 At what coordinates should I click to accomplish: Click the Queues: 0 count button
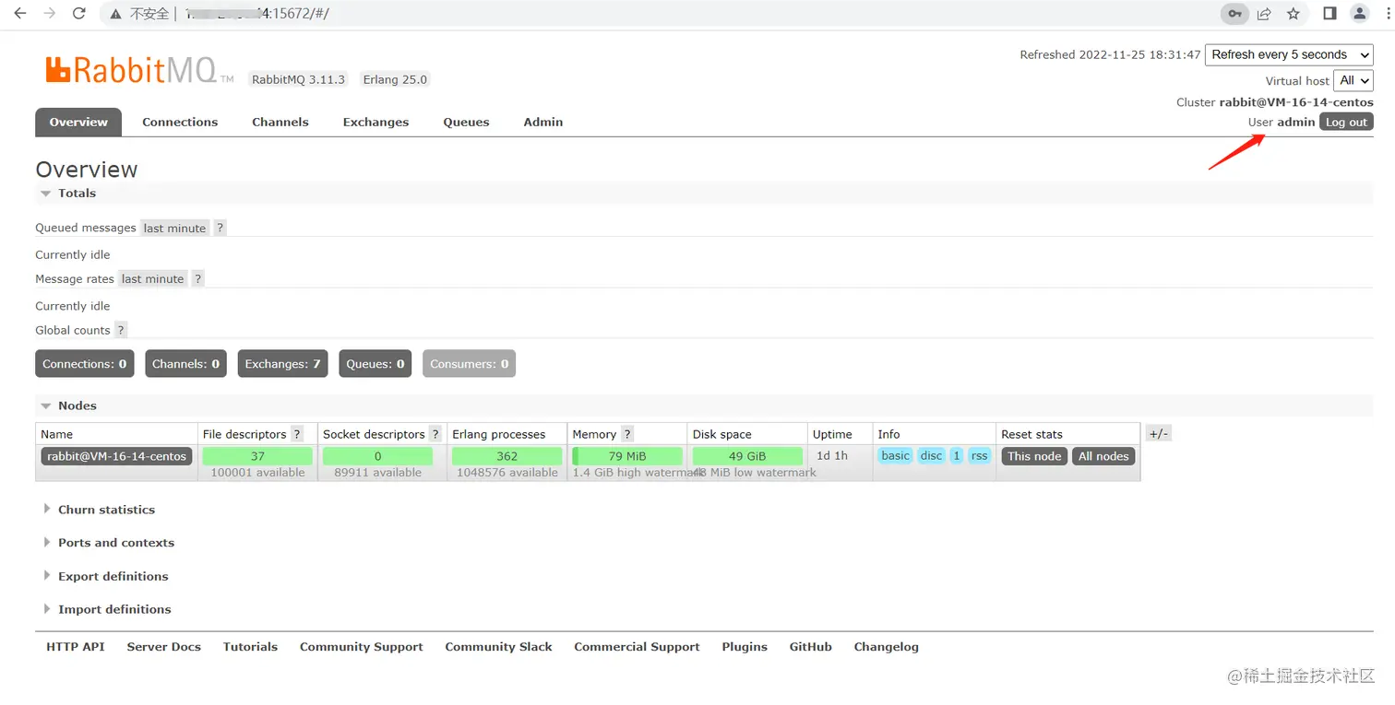(x=376, y=364)
